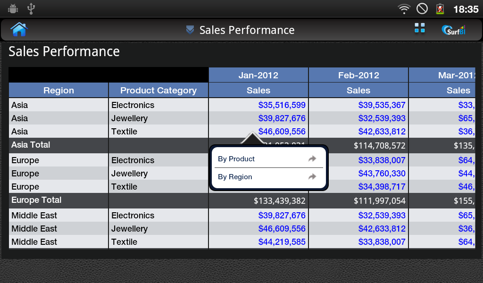The width and height of the screenshot is (483, 283).
Task: Click the Region column header
Action: click(58, 90)
